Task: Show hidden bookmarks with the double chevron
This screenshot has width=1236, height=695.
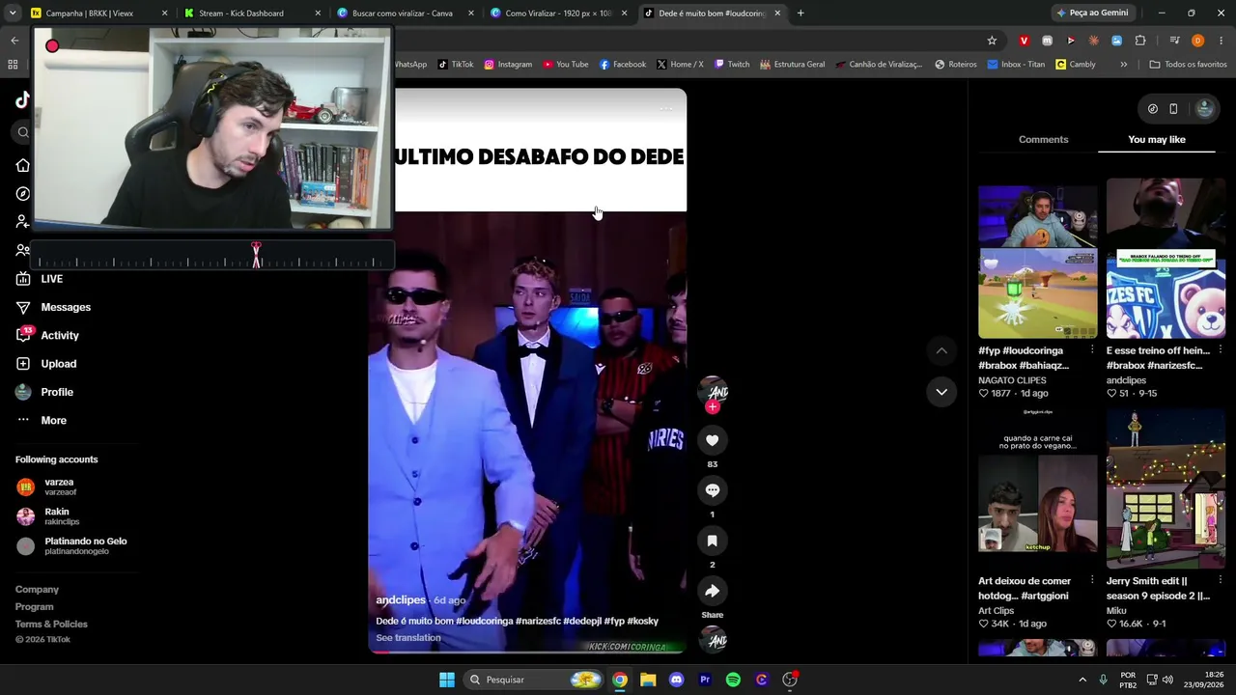Action: pos(1123,65)
